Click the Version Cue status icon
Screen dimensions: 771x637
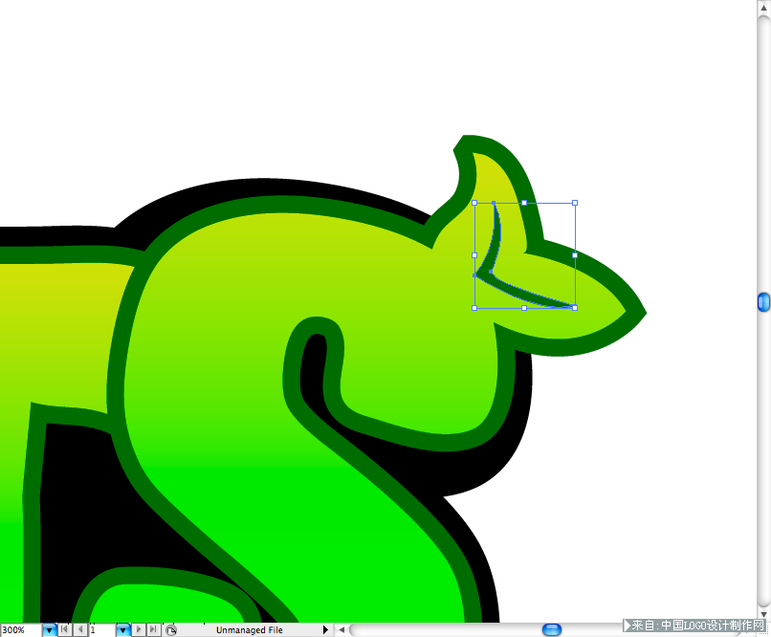[x=170, y=630]
